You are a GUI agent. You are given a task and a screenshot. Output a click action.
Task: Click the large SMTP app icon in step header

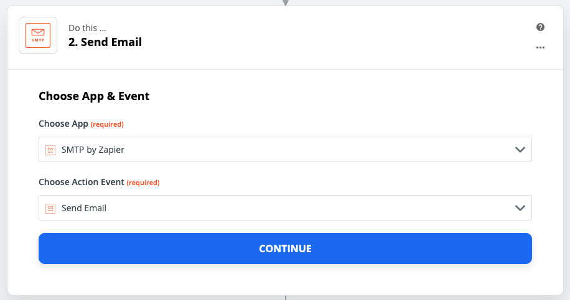pos(38,36)
